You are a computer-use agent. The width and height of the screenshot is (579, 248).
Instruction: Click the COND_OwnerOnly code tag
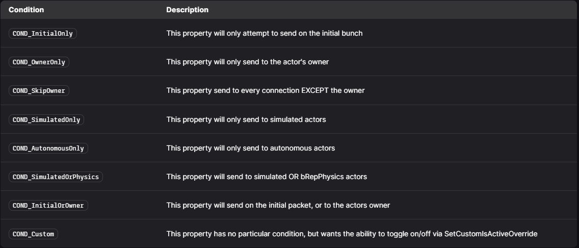click(39, 62)
